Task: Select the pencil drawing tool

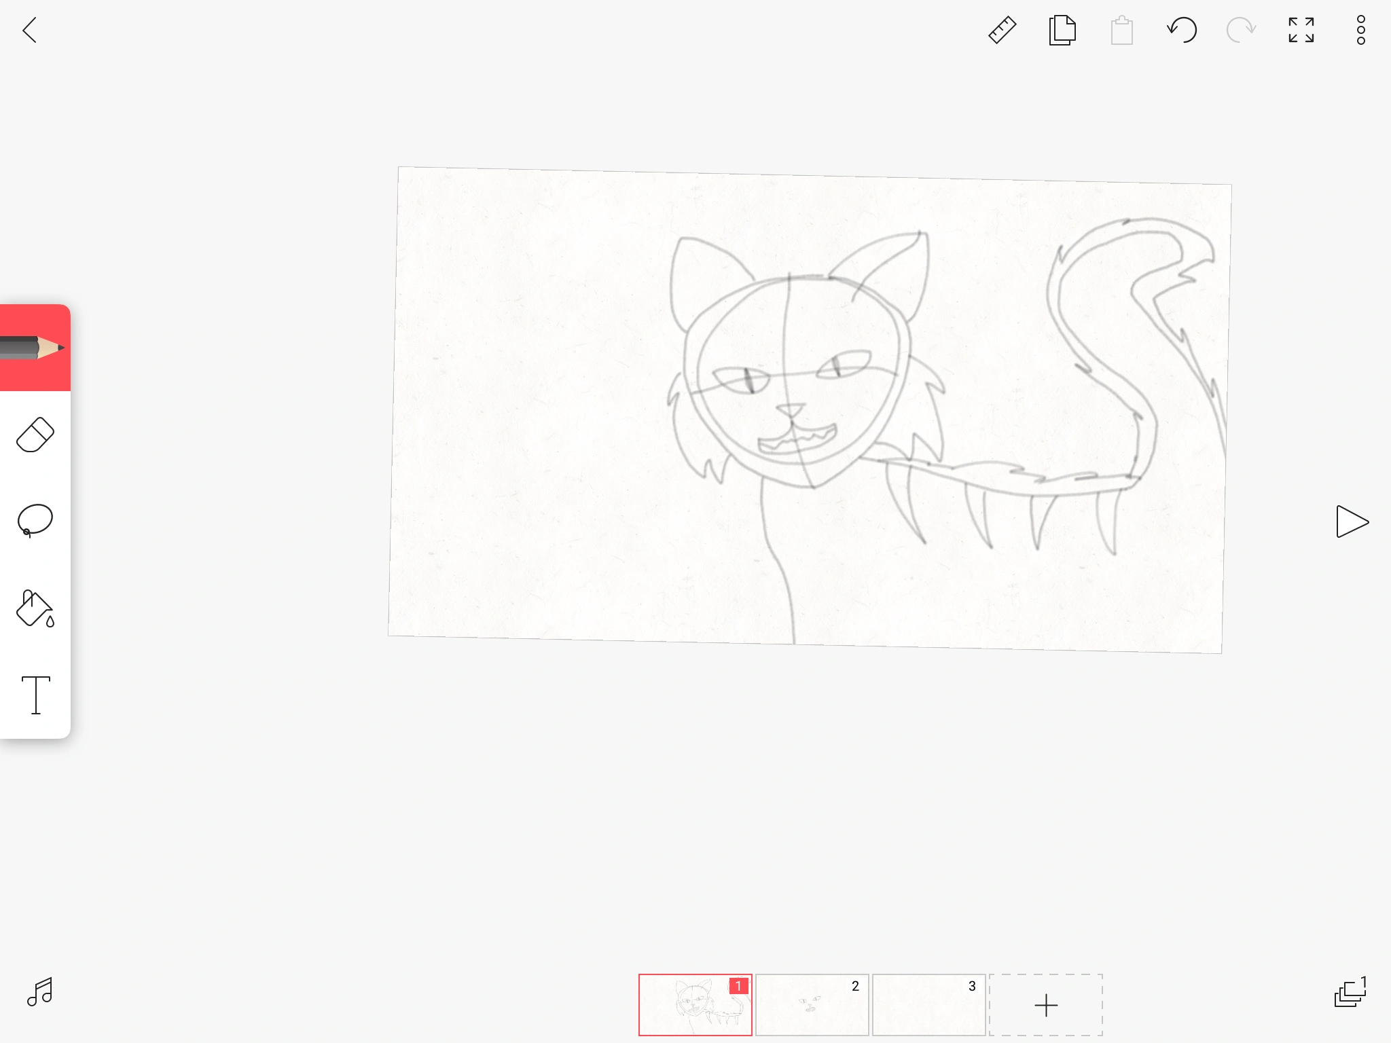Action: coord(34,348)
